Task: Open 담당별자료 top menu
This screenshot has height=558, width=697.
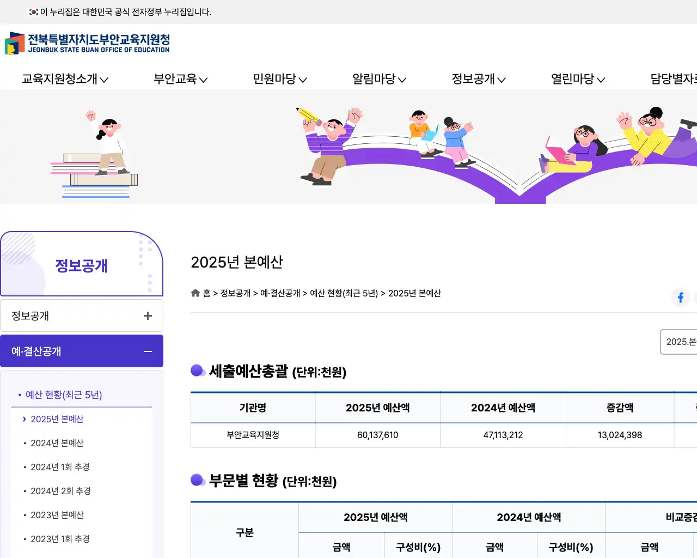Action: click(x=674, y=79)
